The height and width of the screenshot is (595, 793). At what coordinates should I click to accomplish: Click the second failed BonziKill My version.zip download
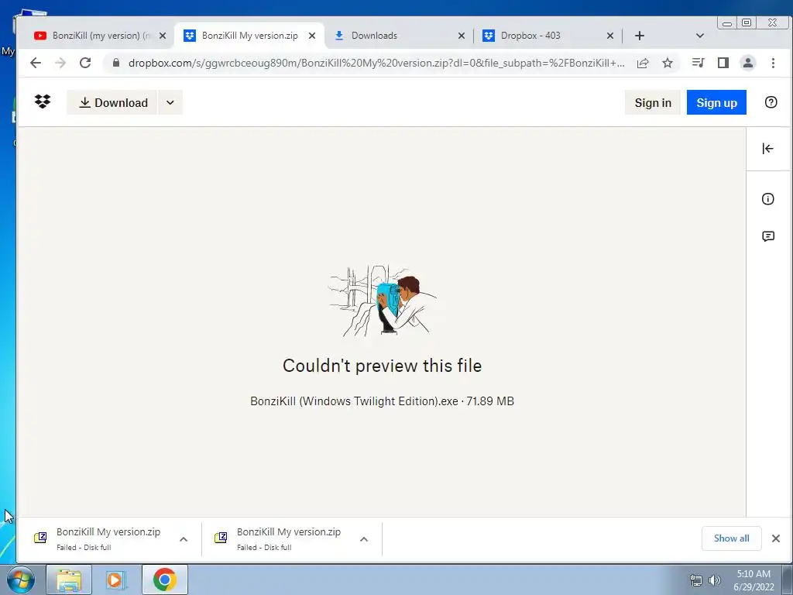[x=282, y=538]
